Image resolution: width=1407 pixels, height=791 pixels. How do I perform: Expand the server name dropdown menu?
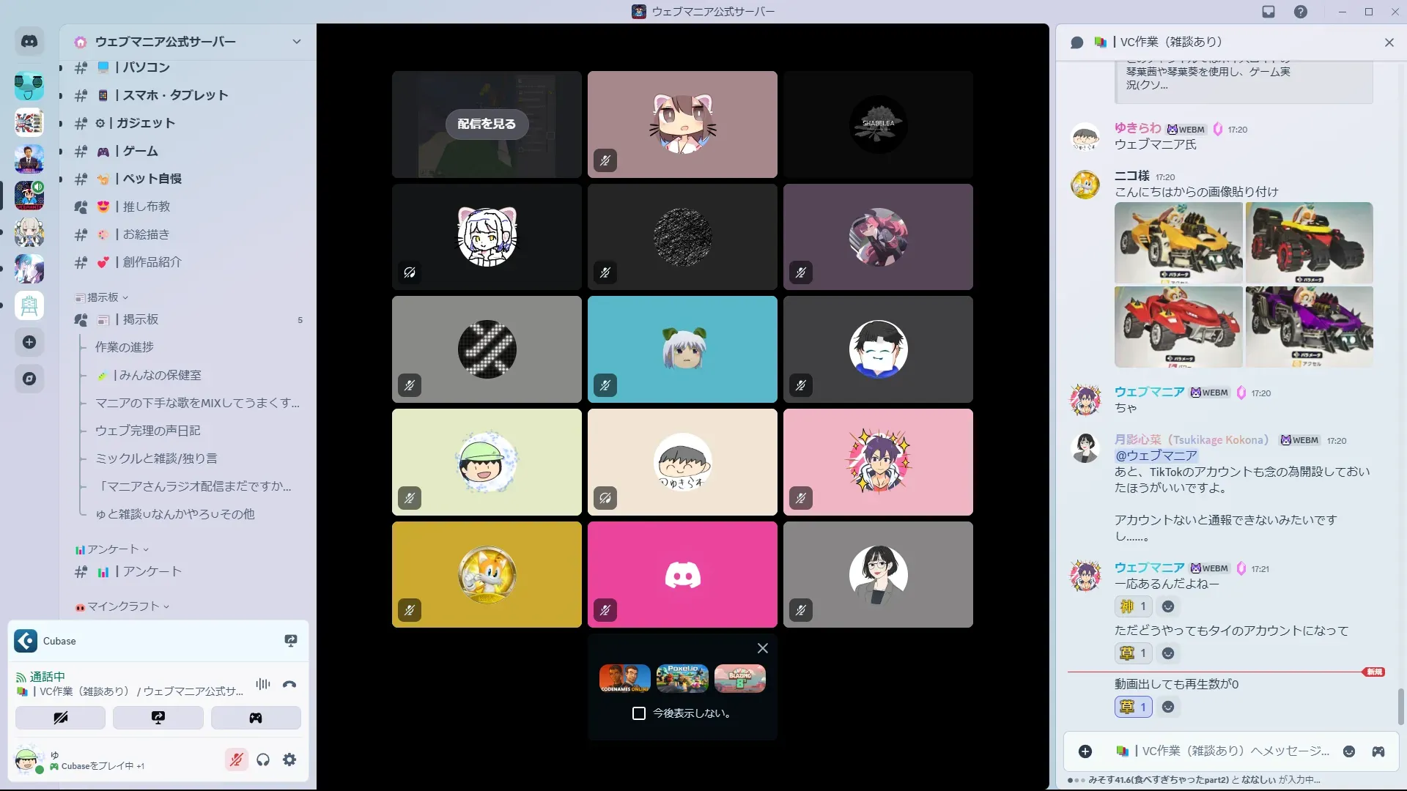click(x=296, y=42)
